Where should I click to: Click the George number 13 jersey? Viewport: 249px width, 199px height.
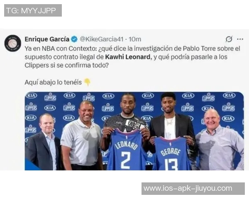coord(171,154)
